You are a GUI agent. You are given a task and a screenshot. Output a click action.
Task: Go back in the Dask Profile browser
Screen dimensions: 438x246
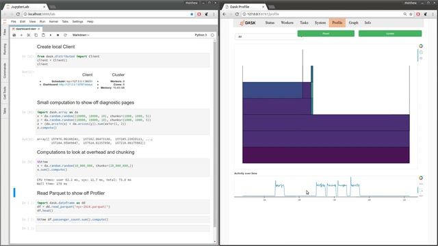point(224,14)
